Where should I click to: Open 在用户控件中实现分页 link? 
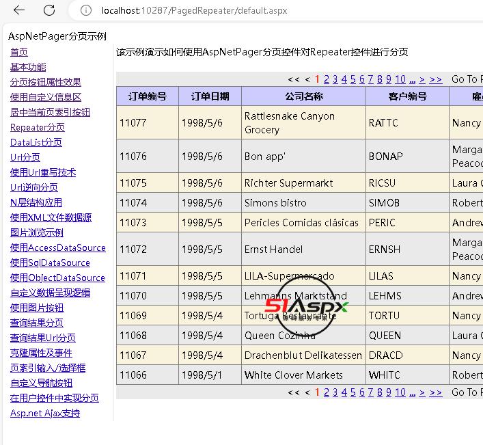tap(54, 398)
